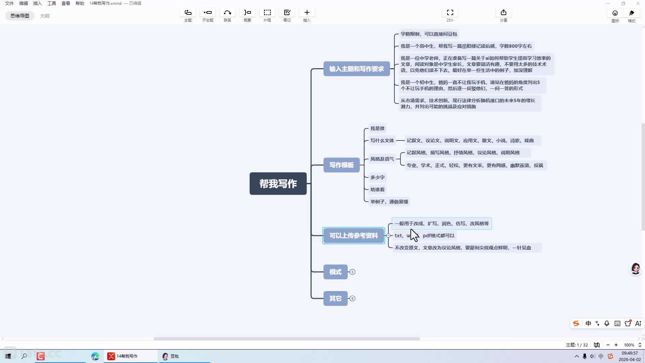
Task: Open 豆包 from the taskbar
Action: pyautogui.click(x=171, y=356)
